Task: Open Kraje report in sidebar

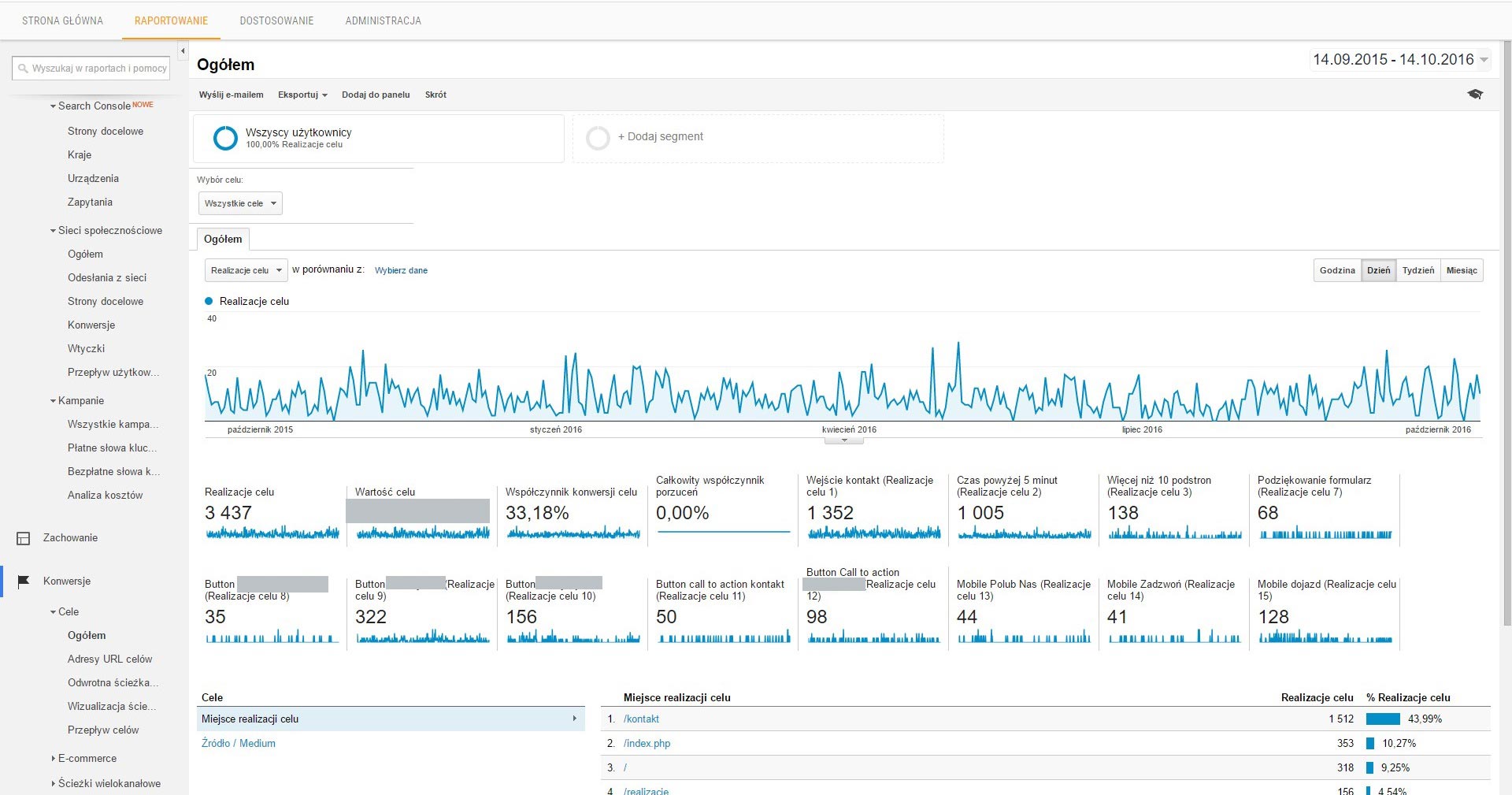Action: click(x=80, y=155)
